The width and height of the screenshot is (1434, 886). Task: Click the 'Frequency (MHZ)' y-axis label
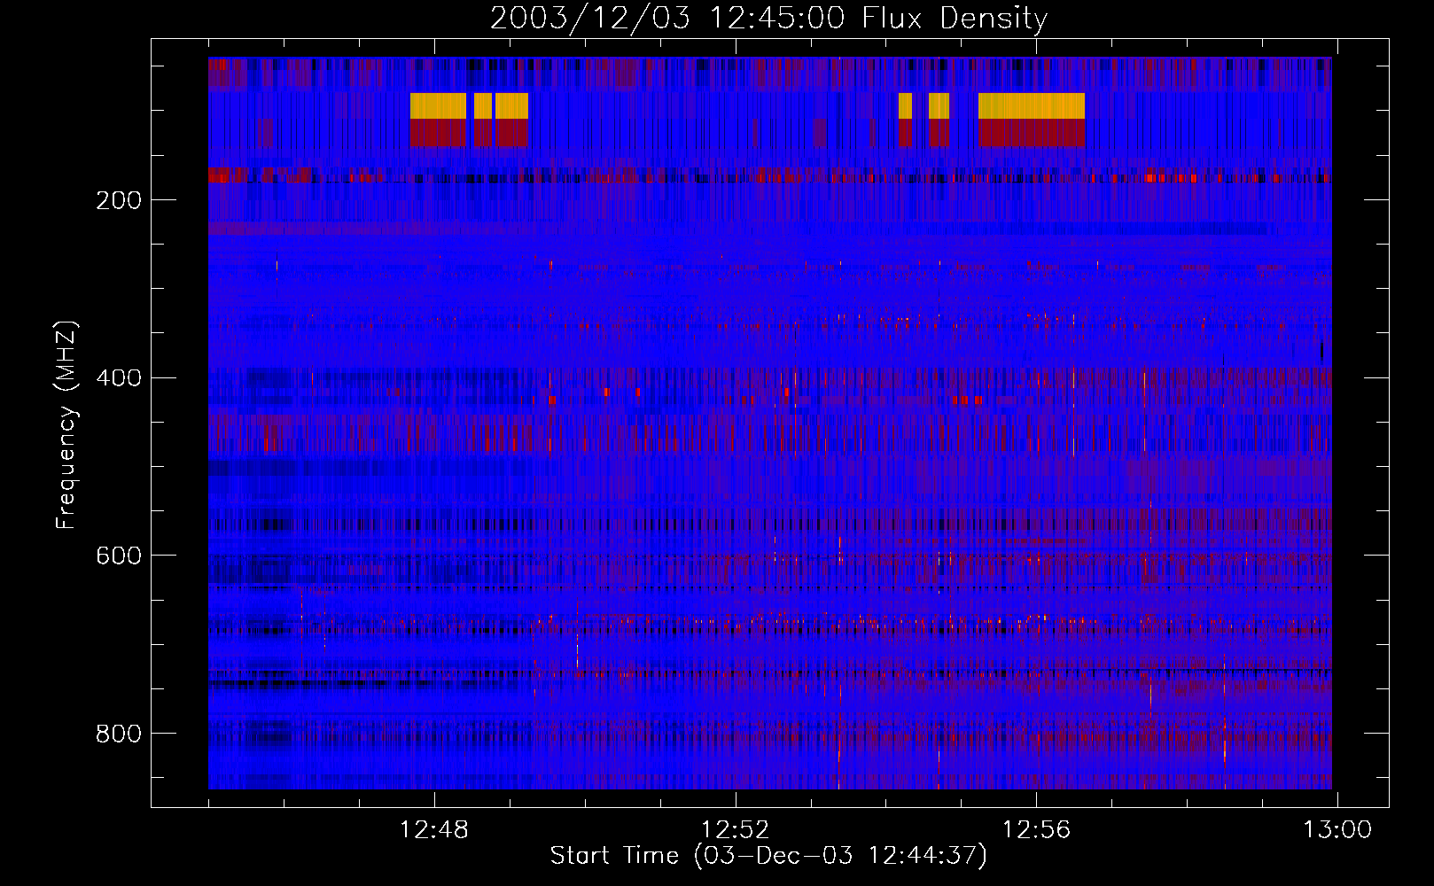click(x=66, y=425)
